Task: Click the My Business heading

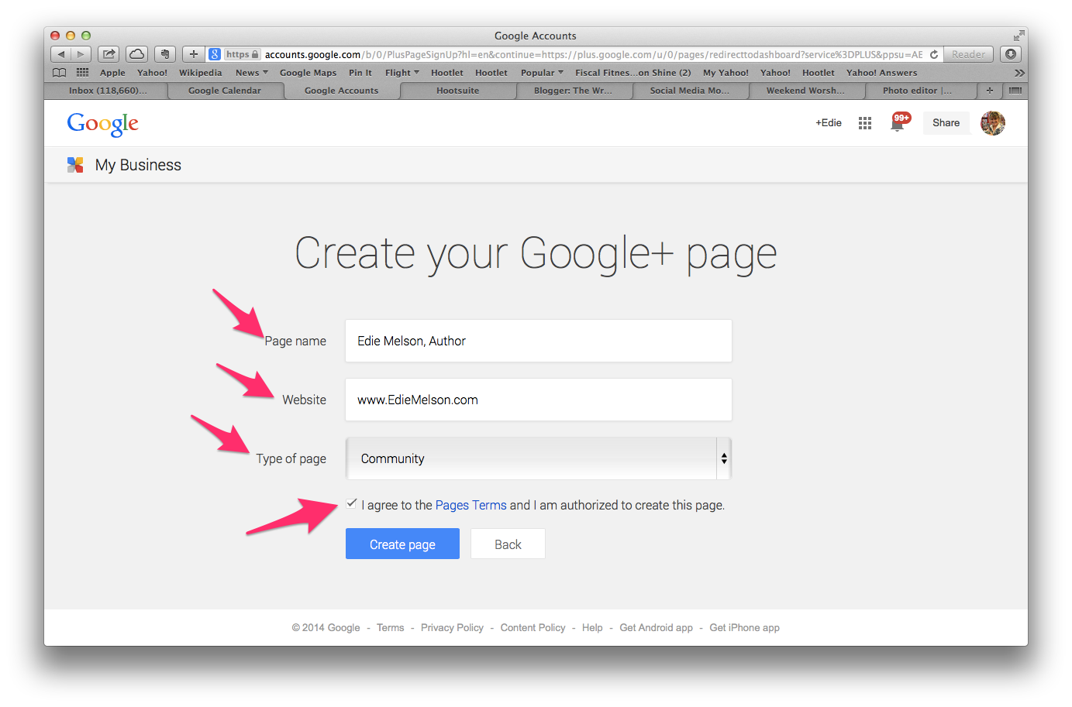Action: pyautogui.click(x=138, y=165)
